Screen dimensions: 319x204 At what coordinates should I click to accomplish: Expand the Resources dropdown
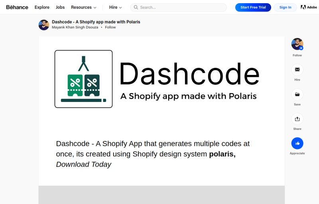pyautogui.click(x=83, y=7)
